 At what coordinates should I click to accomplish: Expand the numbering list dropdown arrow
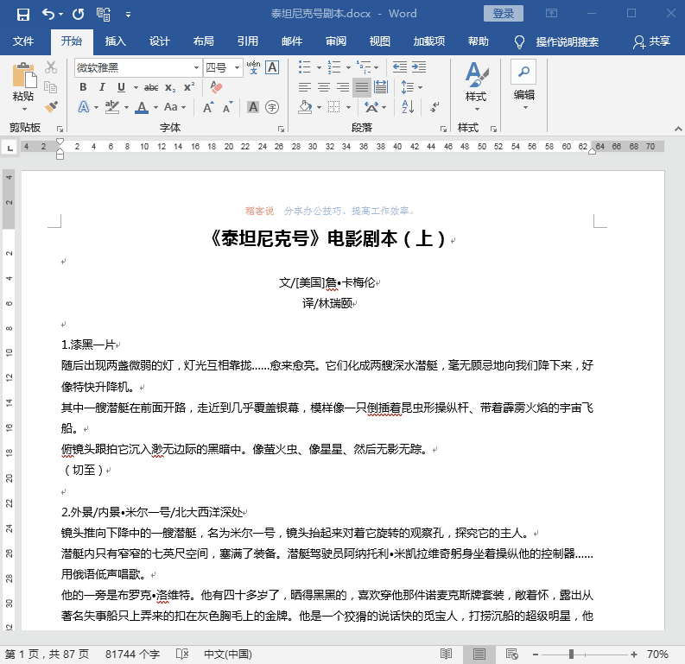click(x=348, y=67)
